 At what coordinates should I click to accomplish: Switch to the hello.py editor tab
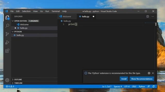click(x=86, y=16)
